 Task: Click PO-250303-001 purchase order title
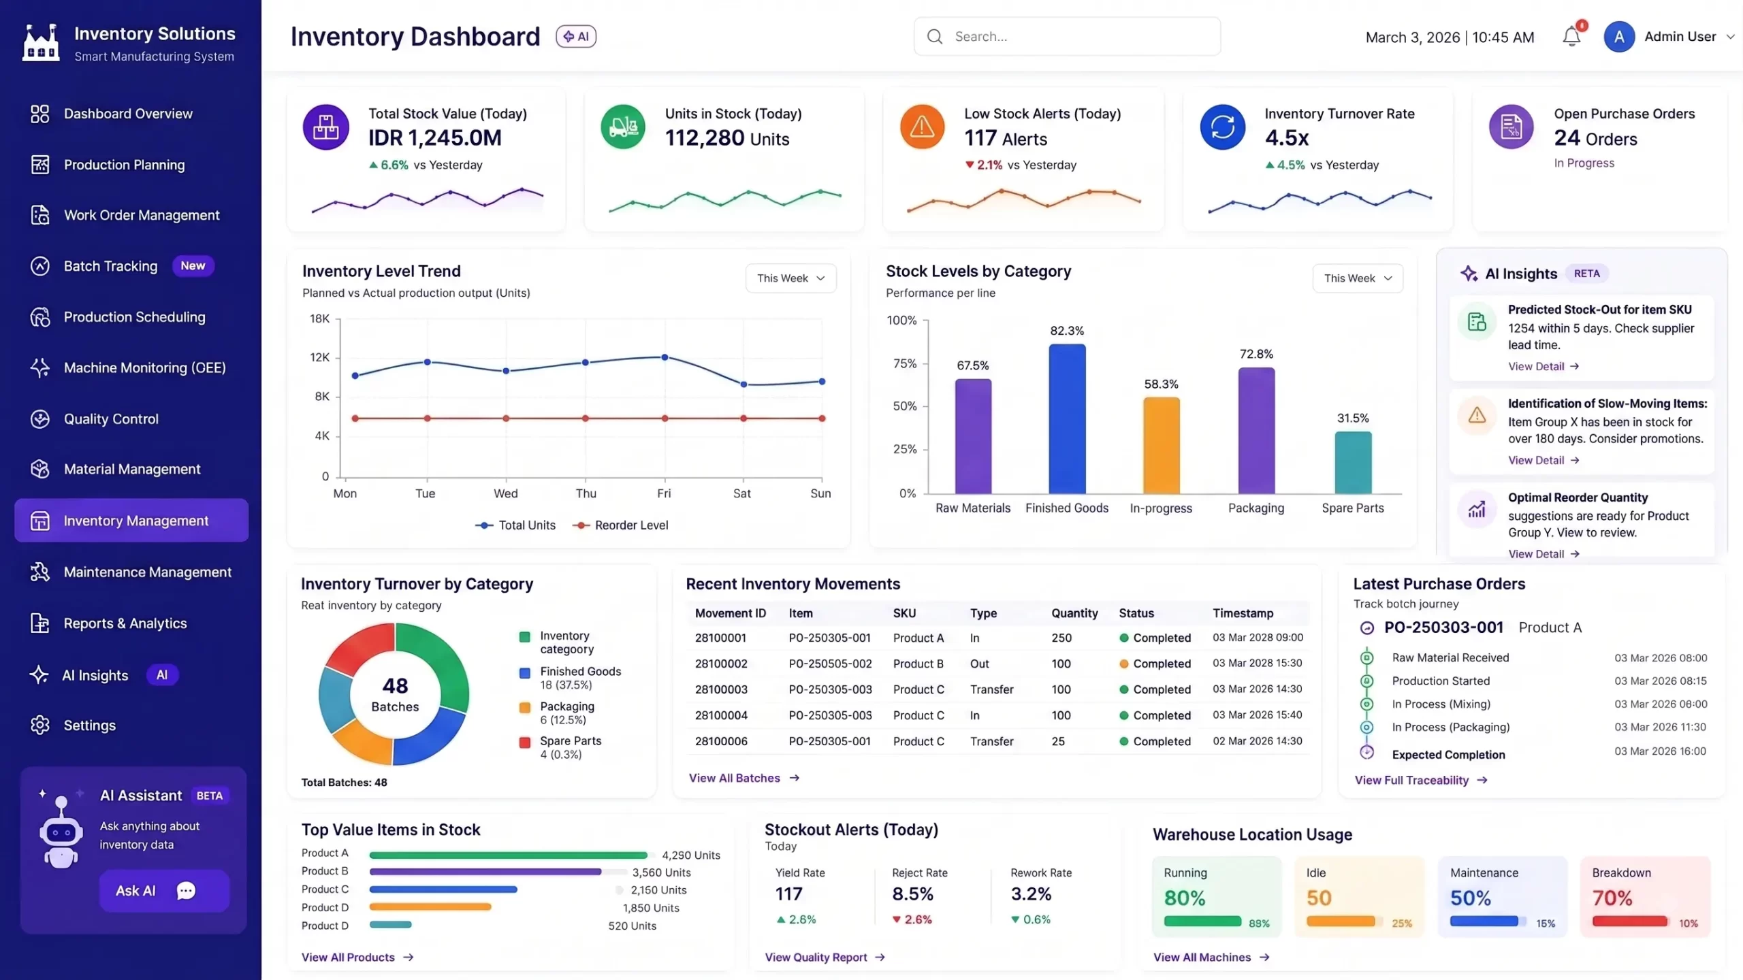[1443, 627]
